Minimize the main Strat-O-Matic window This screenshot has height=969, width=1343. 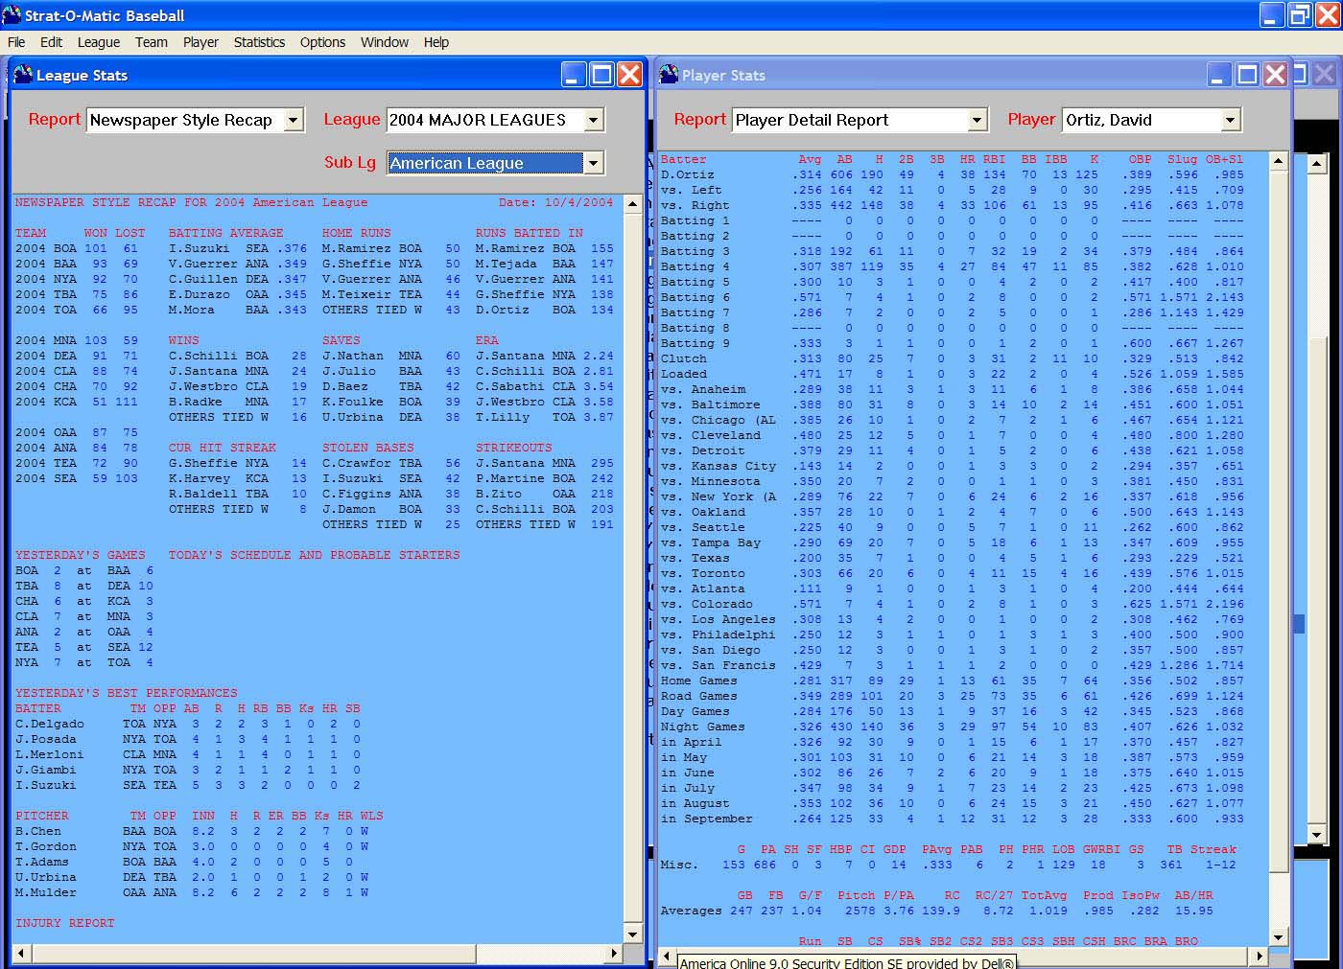click(x=1272, y=15)
